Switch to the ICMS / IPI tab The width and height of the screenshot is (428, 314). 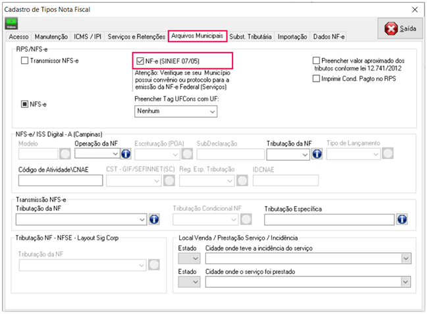(86, 37)
